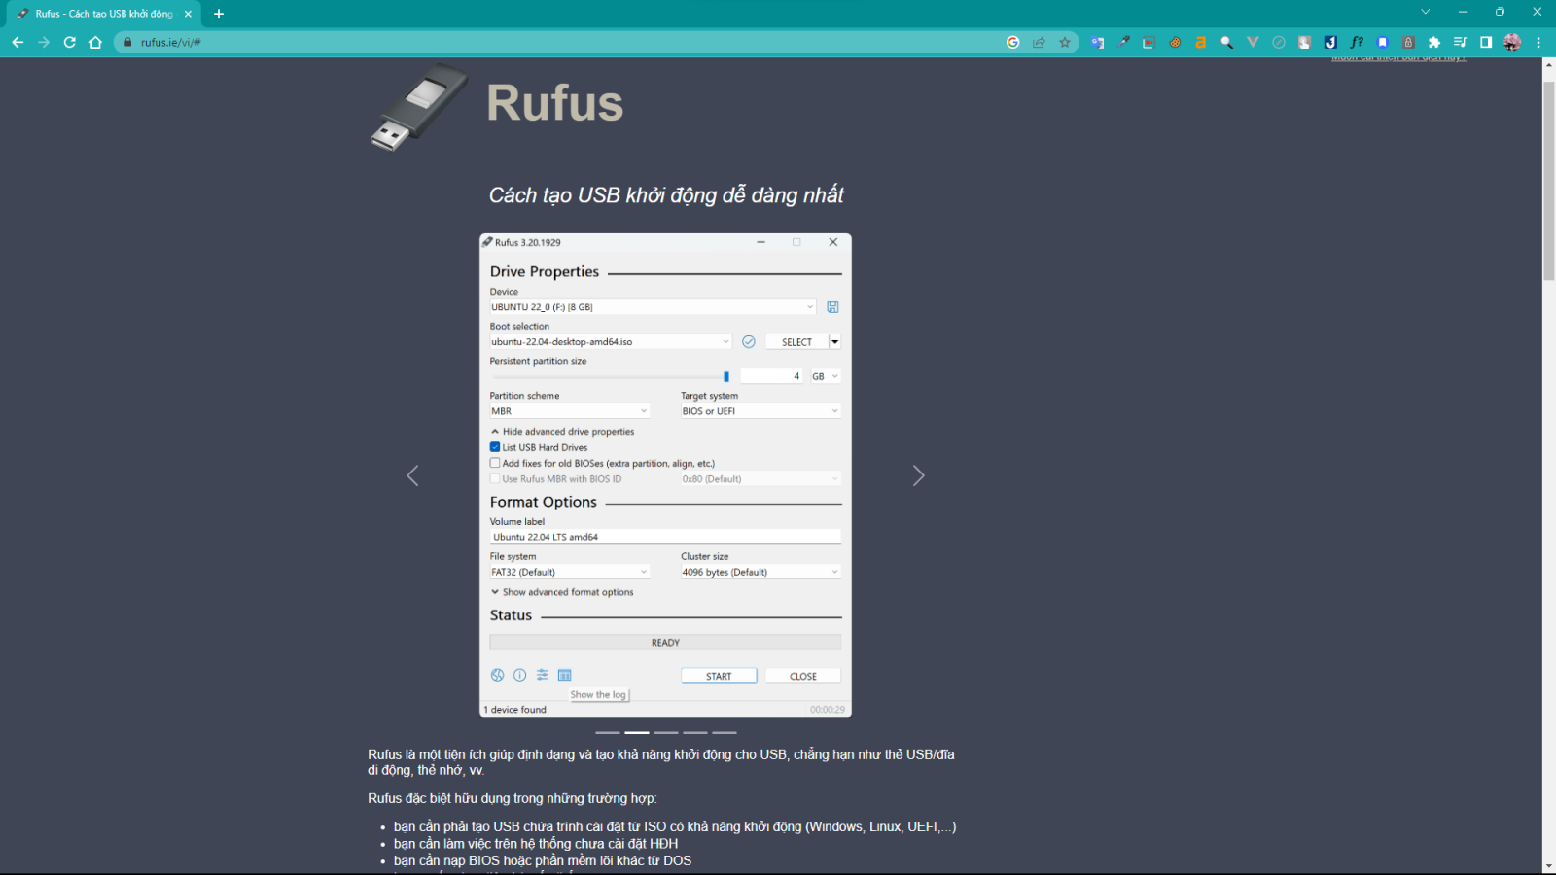Open the Partition scheme MBR dropdown
This screenshot has width=1556, height=875.
(569, 411)
